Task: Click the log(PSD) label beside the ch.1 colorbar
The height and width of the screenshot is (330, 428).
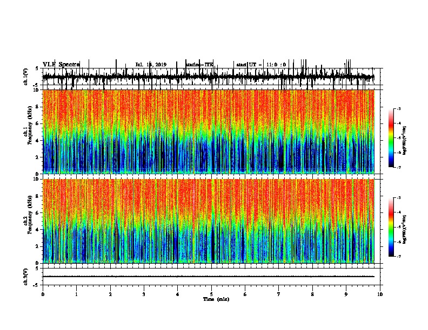Action: (405, 140)
